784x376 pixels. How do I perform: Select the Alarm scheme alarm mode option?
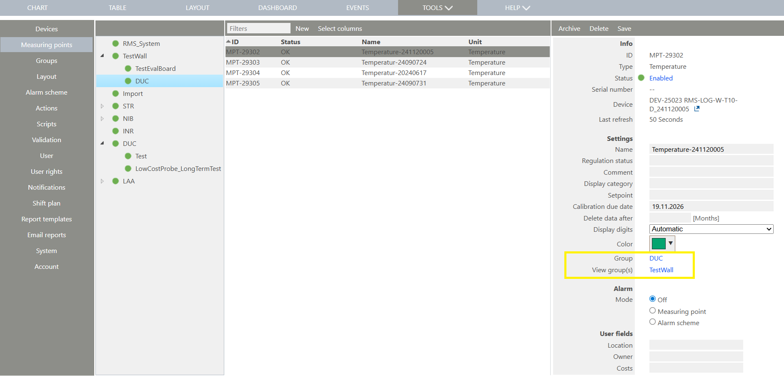tap(652, 322)
